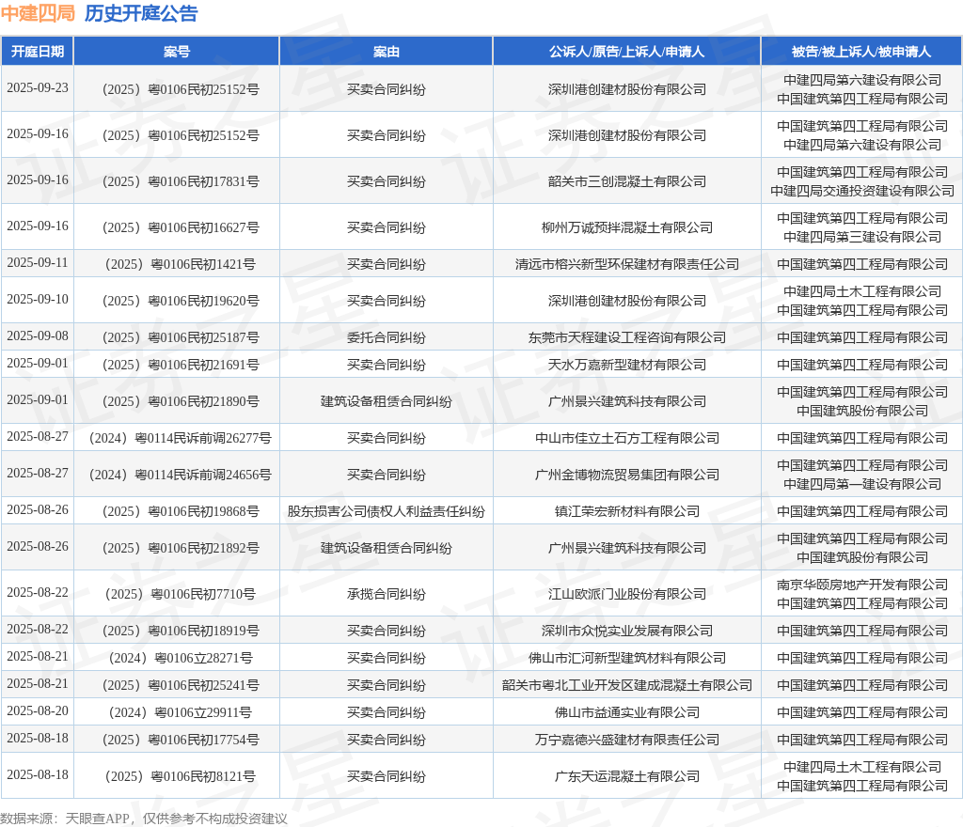The width and height of the screenshot is (963, 827).
Task: Click case number 粤0106民初1421号
Action: (x=203, y=264)
